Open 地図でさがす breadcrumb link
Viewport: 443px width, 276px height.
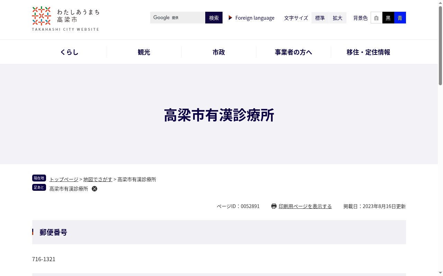[x=98, y=179]
